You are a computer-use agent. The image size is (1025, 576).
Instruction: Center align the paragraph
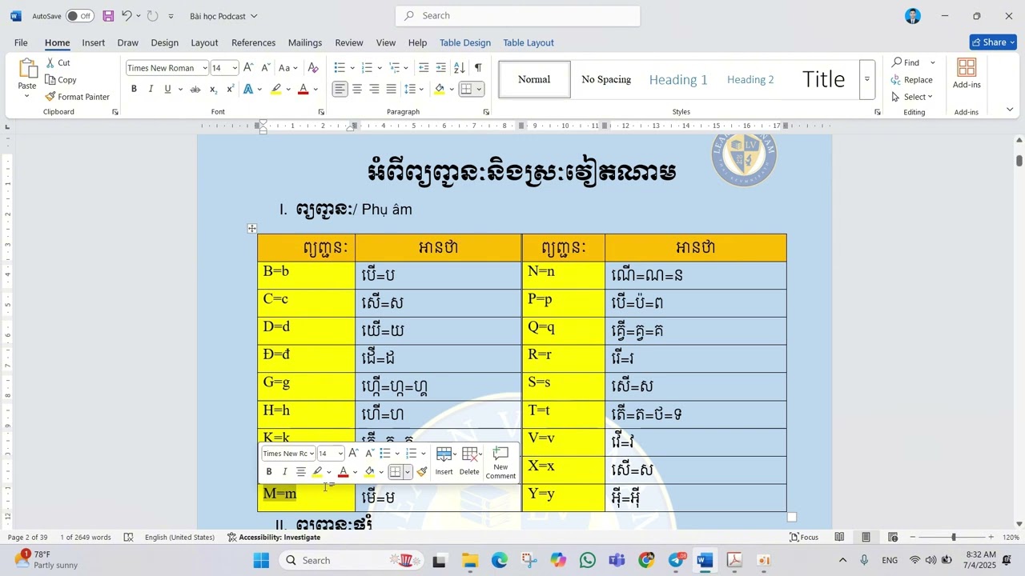pyautogui.click(x=357, y=89)
